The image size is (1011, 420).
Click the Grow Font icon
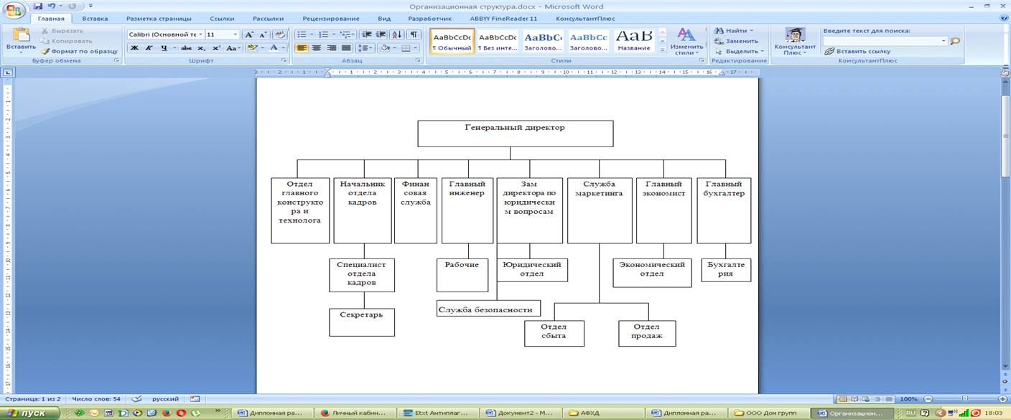pyautogui.click(x=249, y=34)
